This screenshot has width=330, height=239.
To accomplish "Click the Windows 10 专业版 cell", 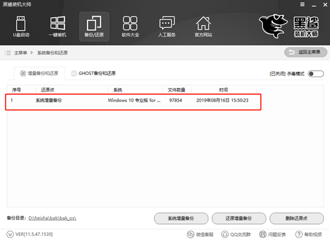I will (x=134, y=100).
